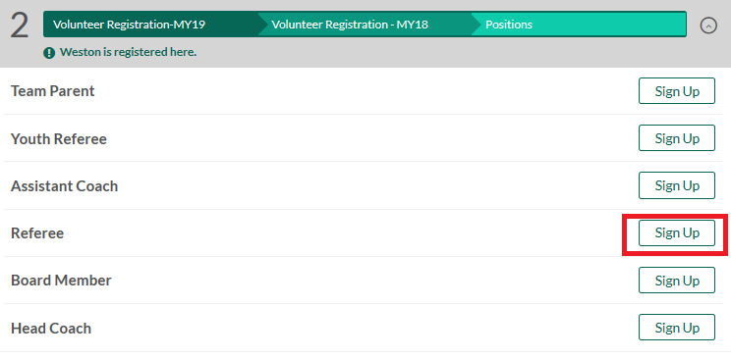Sign up for Assistant Coach
This screenshot has width=731, height=359.
676,185
